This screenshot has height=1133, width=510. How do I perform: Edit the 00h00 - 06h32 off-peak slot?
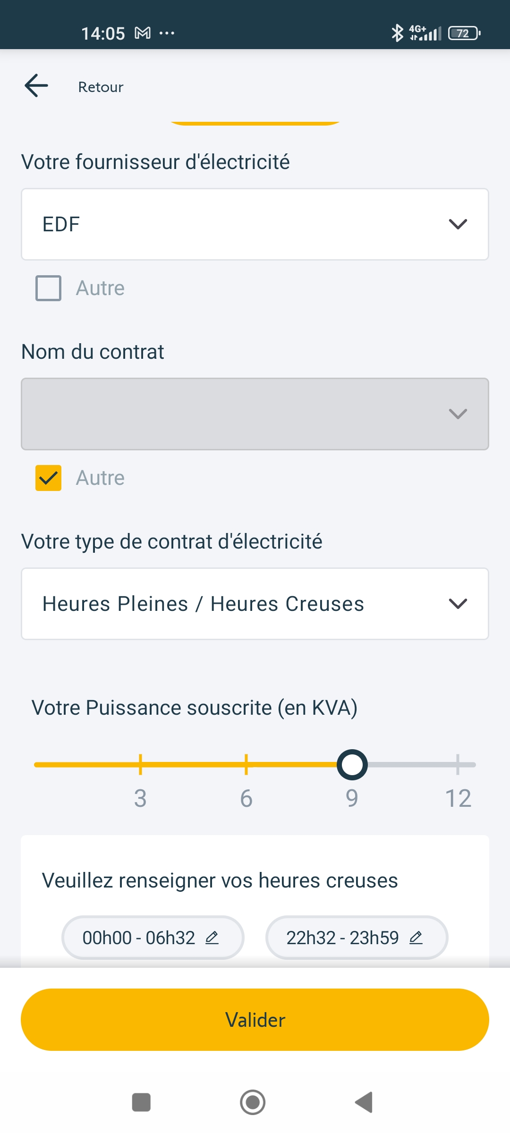click(x=153, y=938)
